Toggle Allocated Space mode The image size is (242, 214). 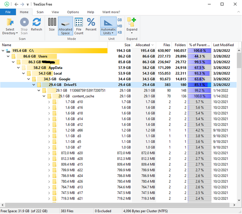(65, 26)
